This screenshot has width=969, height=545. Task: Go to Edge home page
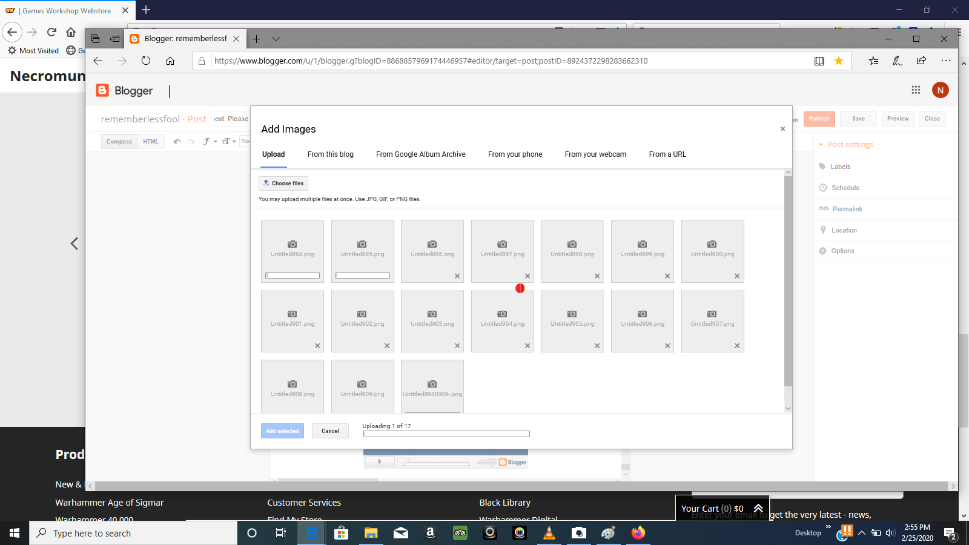(170, 61)
